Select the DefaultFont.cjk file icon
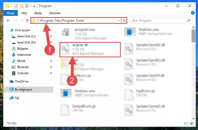The height and width of the screenshot is (130, 198). coord(65,110)
